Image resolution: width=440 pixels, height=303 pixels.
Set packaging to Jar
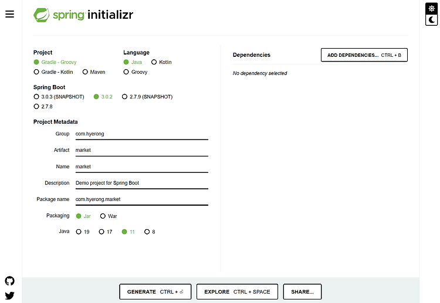click(83, 216)
